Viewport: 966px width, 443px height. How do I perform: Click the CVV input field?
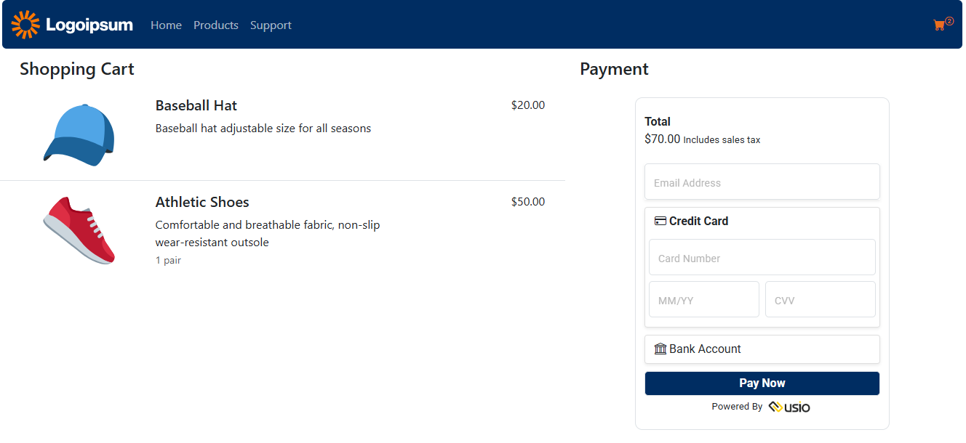821,299
